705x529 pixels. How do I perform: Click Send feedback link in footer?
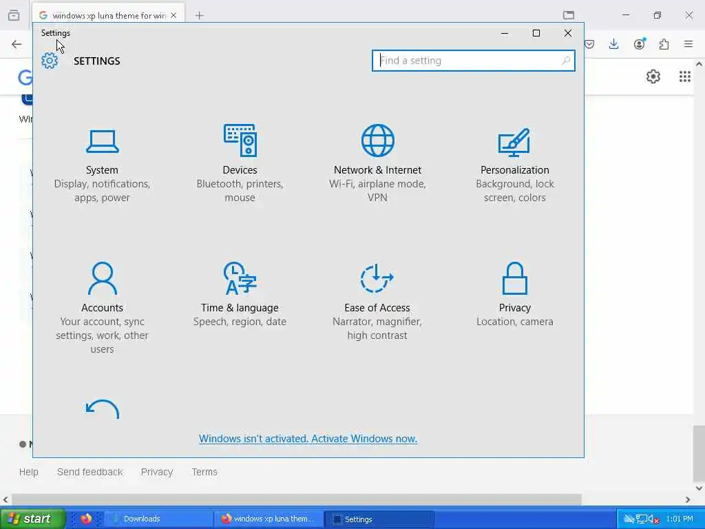click(x=90, y=472)
